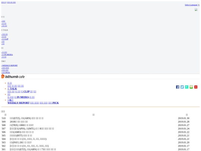Image resolution: width=201 pixels, height=151 pixels.
Task: Open the red YouTube social icon
Action: [x=196, y=87]
